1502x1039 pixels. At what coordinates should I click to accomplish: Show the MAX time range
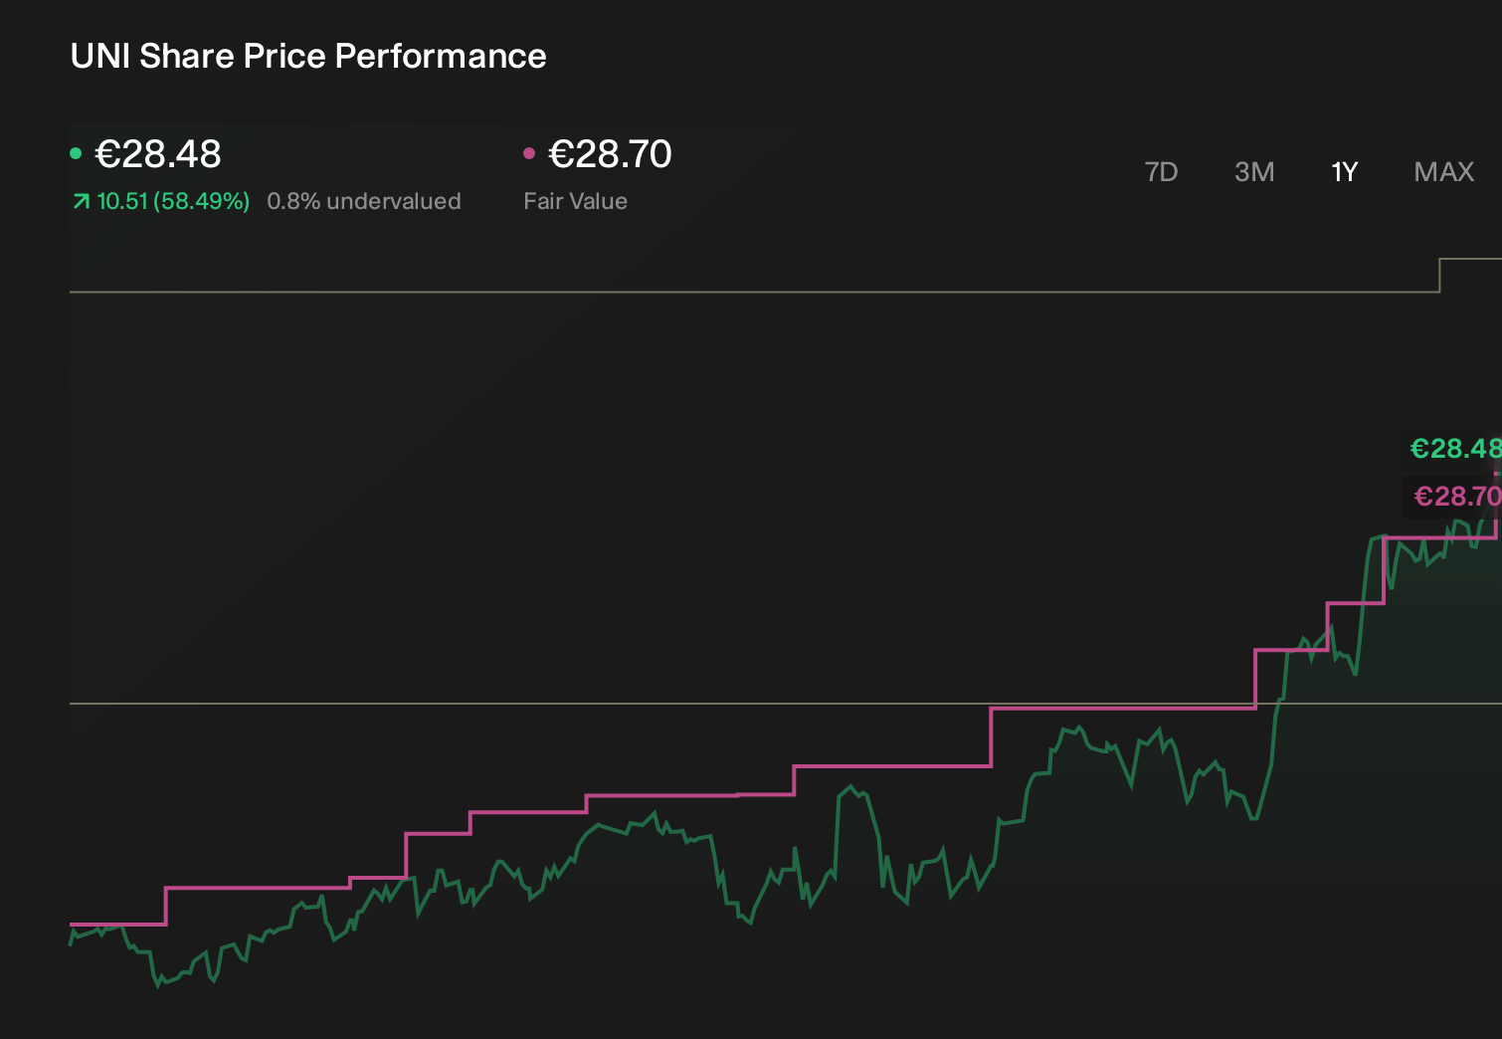click(1443, 172)
